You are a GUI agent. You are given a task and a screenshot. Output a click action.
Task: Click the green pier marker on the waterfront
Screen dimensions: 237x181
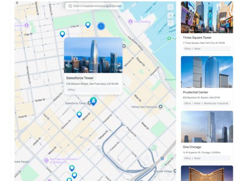pos(169,38)
